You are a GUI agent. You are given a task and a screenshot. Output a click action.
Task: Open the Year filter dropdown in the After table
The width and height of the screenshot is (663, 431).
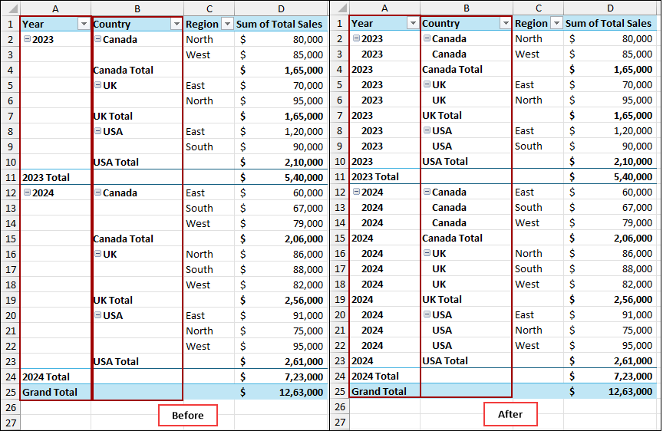(x=413, y=24)
